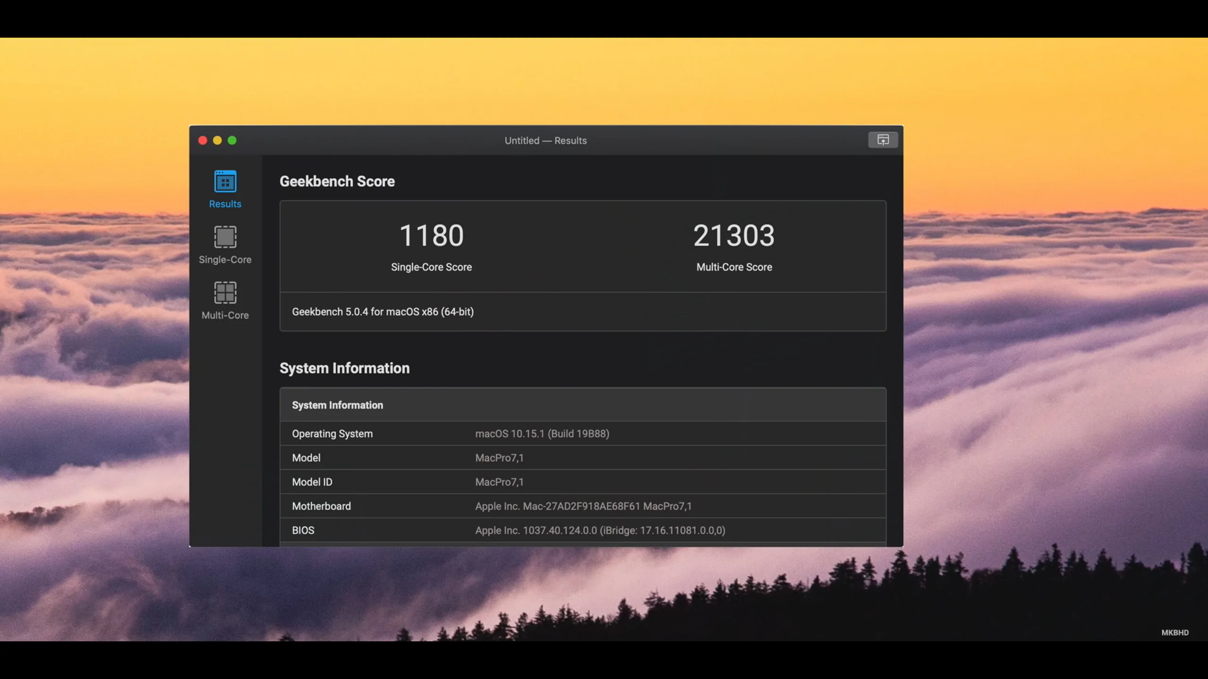The image size is (1208, 679).
Task: Click the Single-Core Score caption
Action: (431, 267)
